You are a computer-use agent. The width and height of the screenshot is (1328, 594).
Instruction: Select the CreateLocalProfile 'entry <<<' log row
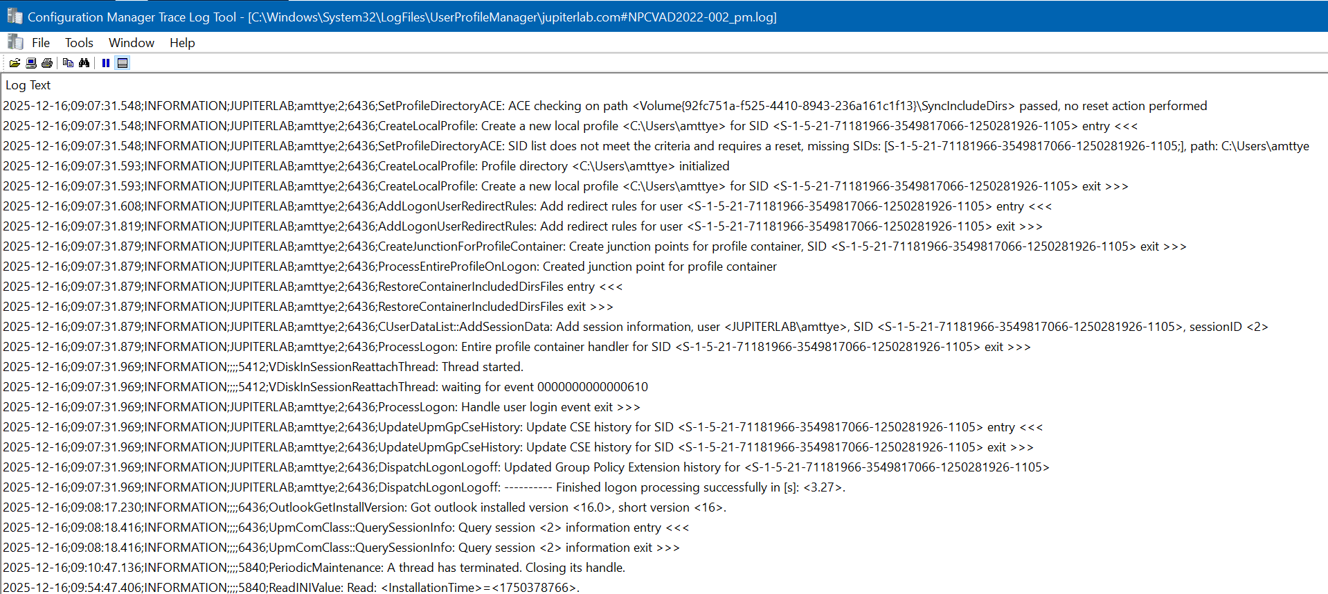[664, 126]
